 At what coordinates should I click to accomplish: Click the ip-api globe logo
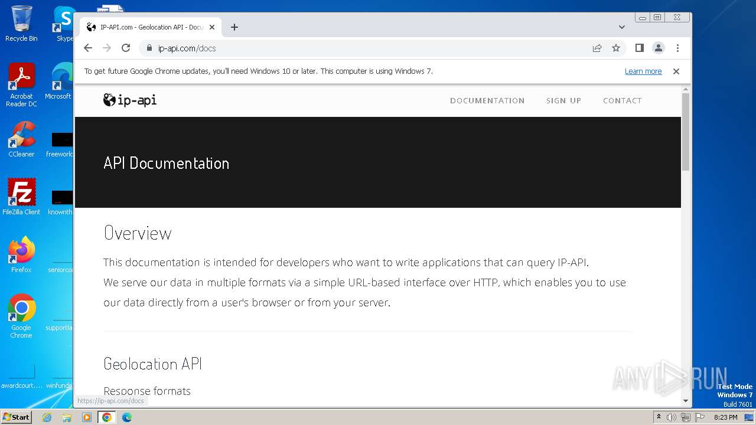click(x=130, y=100)
